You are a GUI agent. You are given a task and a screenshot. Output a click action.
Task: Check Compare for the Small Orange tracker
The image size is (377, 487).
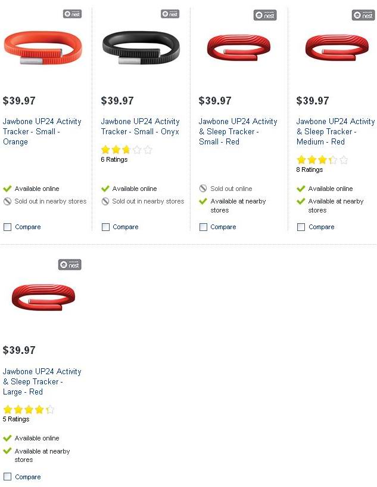pyautogui.click(x=7, y=227)
